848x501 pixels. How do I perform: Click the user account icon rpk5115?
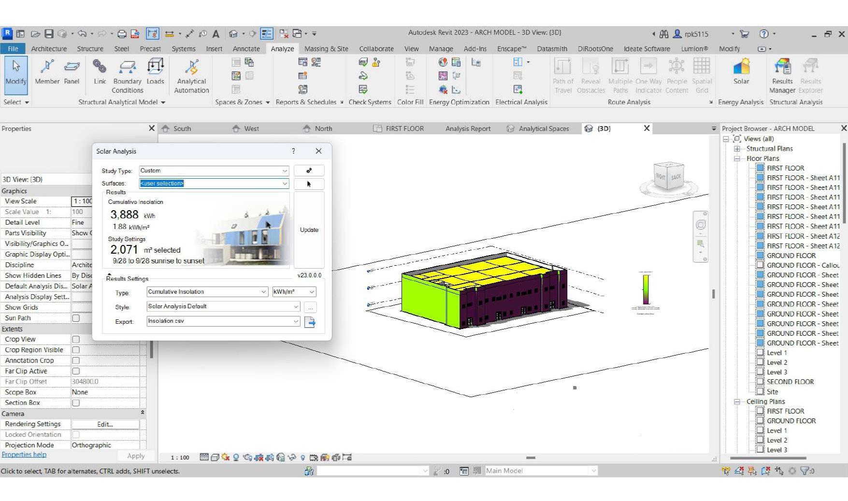677,34
